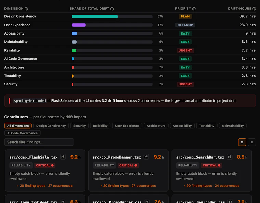Open src/comp…SearchBar.tsx file card title
This screenshot has height=203, width=260.
pos(200,157)
